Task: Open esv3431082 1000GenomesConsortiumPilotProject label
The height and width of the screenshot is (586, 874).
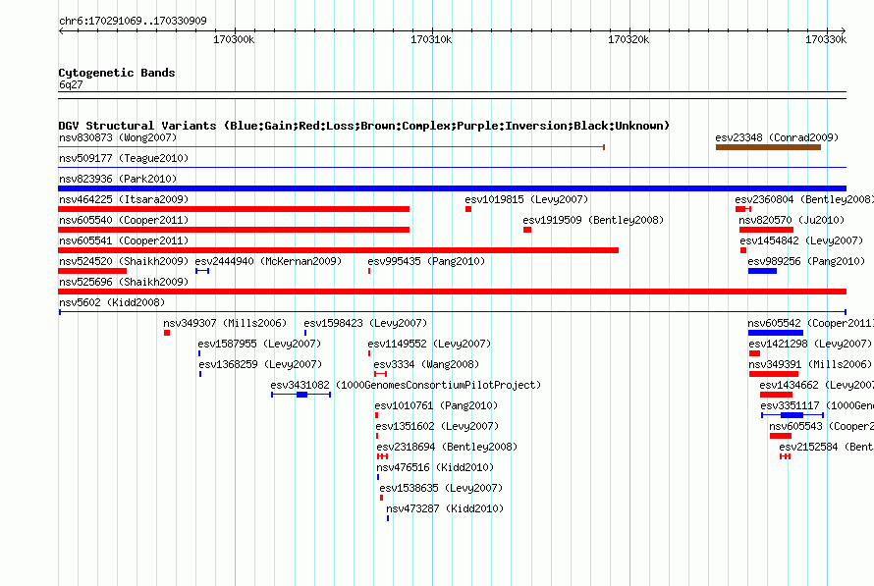Action: pos(406,385)
